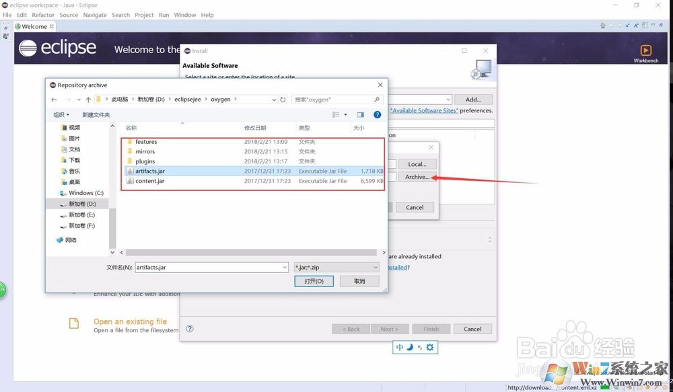Click the refresh icon beside address bar

[283, 100]
